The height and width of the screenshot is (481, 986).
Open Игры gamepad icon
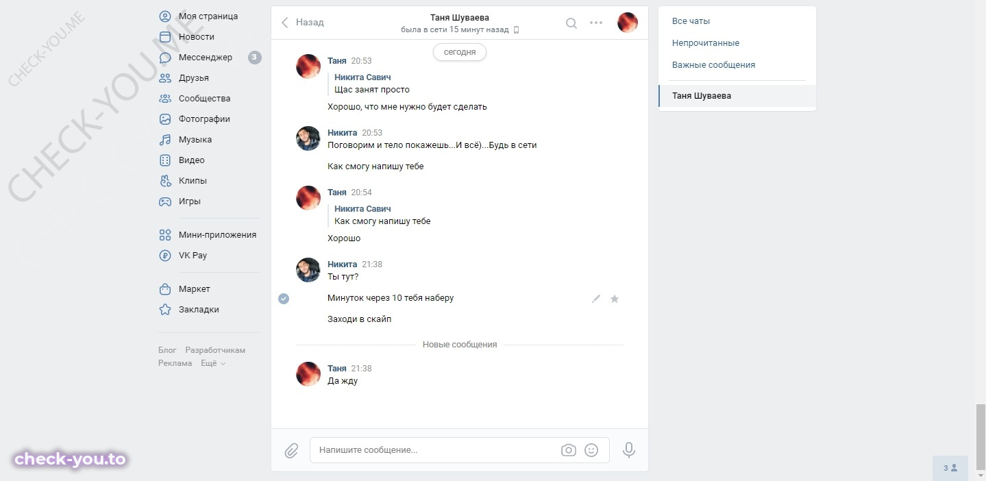[x=165, y=201]
